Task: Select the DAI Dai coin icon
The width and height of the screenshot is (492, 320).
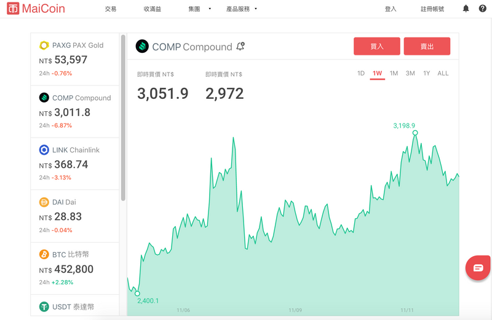Action: click(x=44, y=202)
